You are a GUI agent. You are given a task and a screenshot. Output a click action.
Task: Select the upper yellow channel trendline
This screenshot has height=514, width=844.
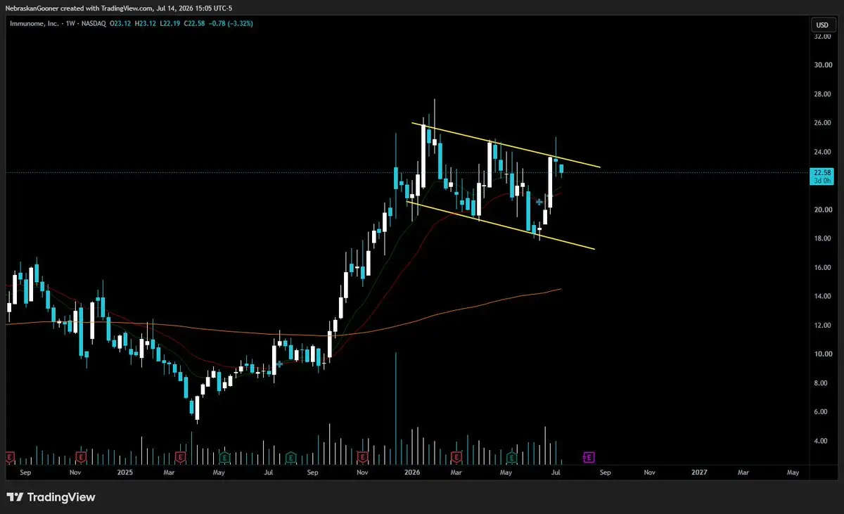click(x=506, y=146)
